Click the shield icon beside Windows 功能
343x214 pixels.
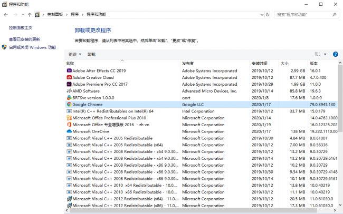[x=4, y=47]
